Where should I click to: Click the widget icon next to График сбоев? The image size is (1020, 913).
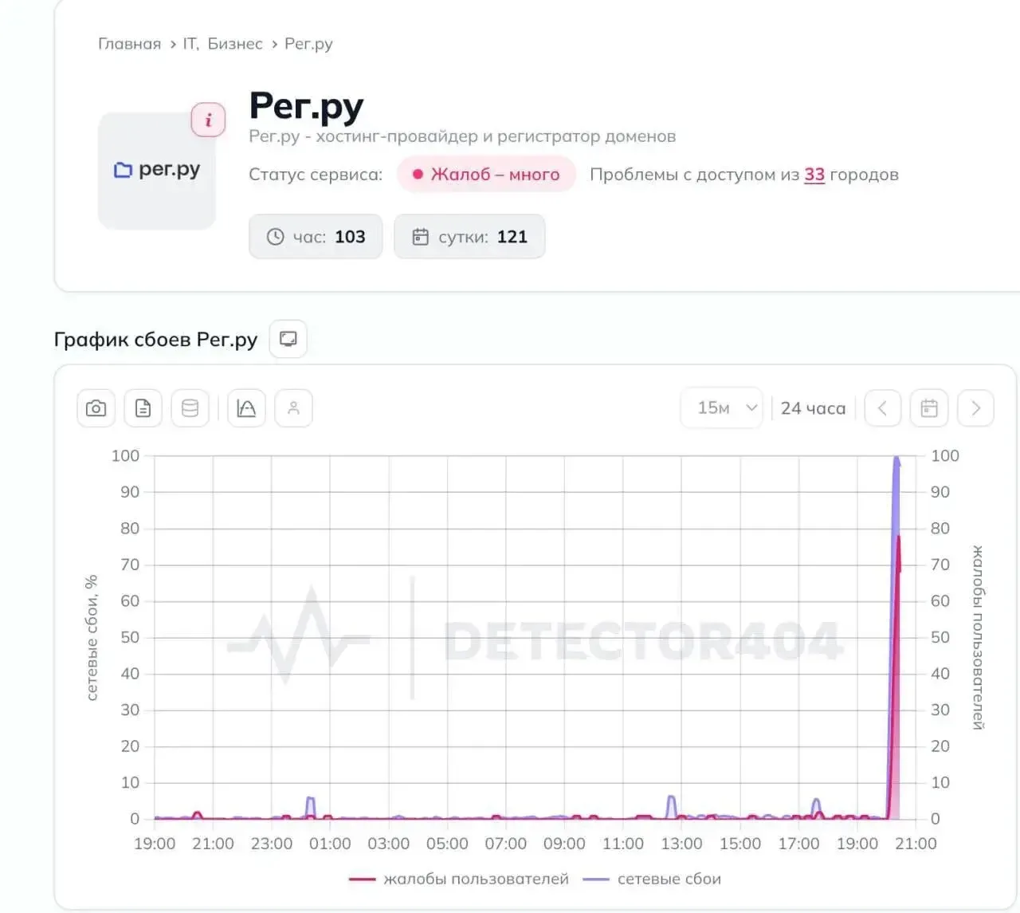click(x=288, y=339)
